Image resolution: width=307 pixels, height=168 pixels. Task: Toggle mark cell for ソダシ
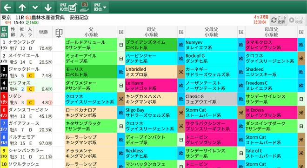point(59,99)
